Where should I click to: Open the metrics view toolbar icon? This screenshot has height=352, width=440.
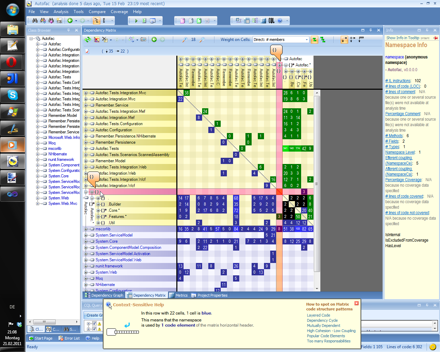point(263,21)
